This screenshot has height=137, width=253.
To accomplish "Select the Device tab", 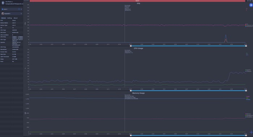I will (x=4, y=18).
